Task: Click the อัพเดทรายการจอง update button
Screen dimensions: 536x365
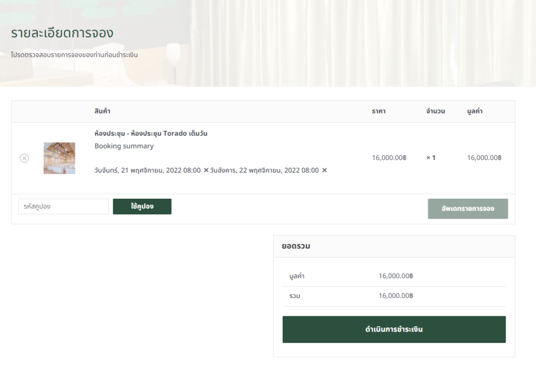Action: [467, 209]
